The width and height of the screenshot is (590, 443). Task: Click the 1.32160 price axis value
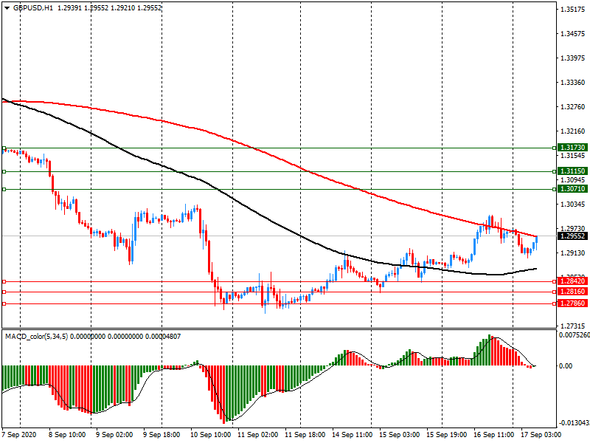573,131
